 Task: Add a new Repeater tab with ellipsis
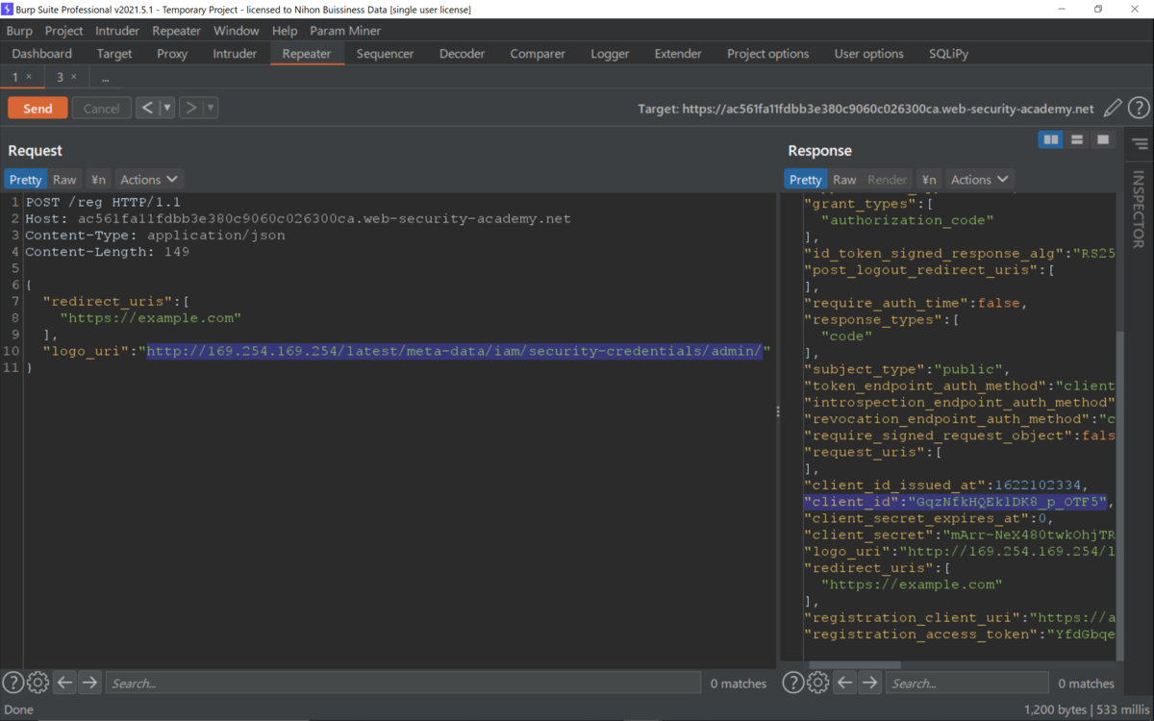tap(104, 78)
